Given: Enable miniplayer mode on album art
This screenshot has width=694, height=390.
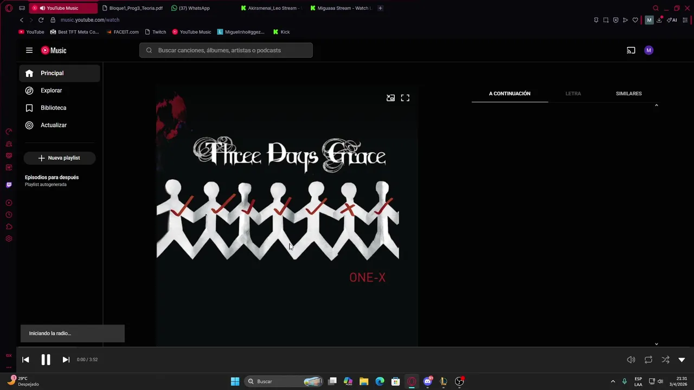Looking at the screenshot, I should click(x=390, y=98).
